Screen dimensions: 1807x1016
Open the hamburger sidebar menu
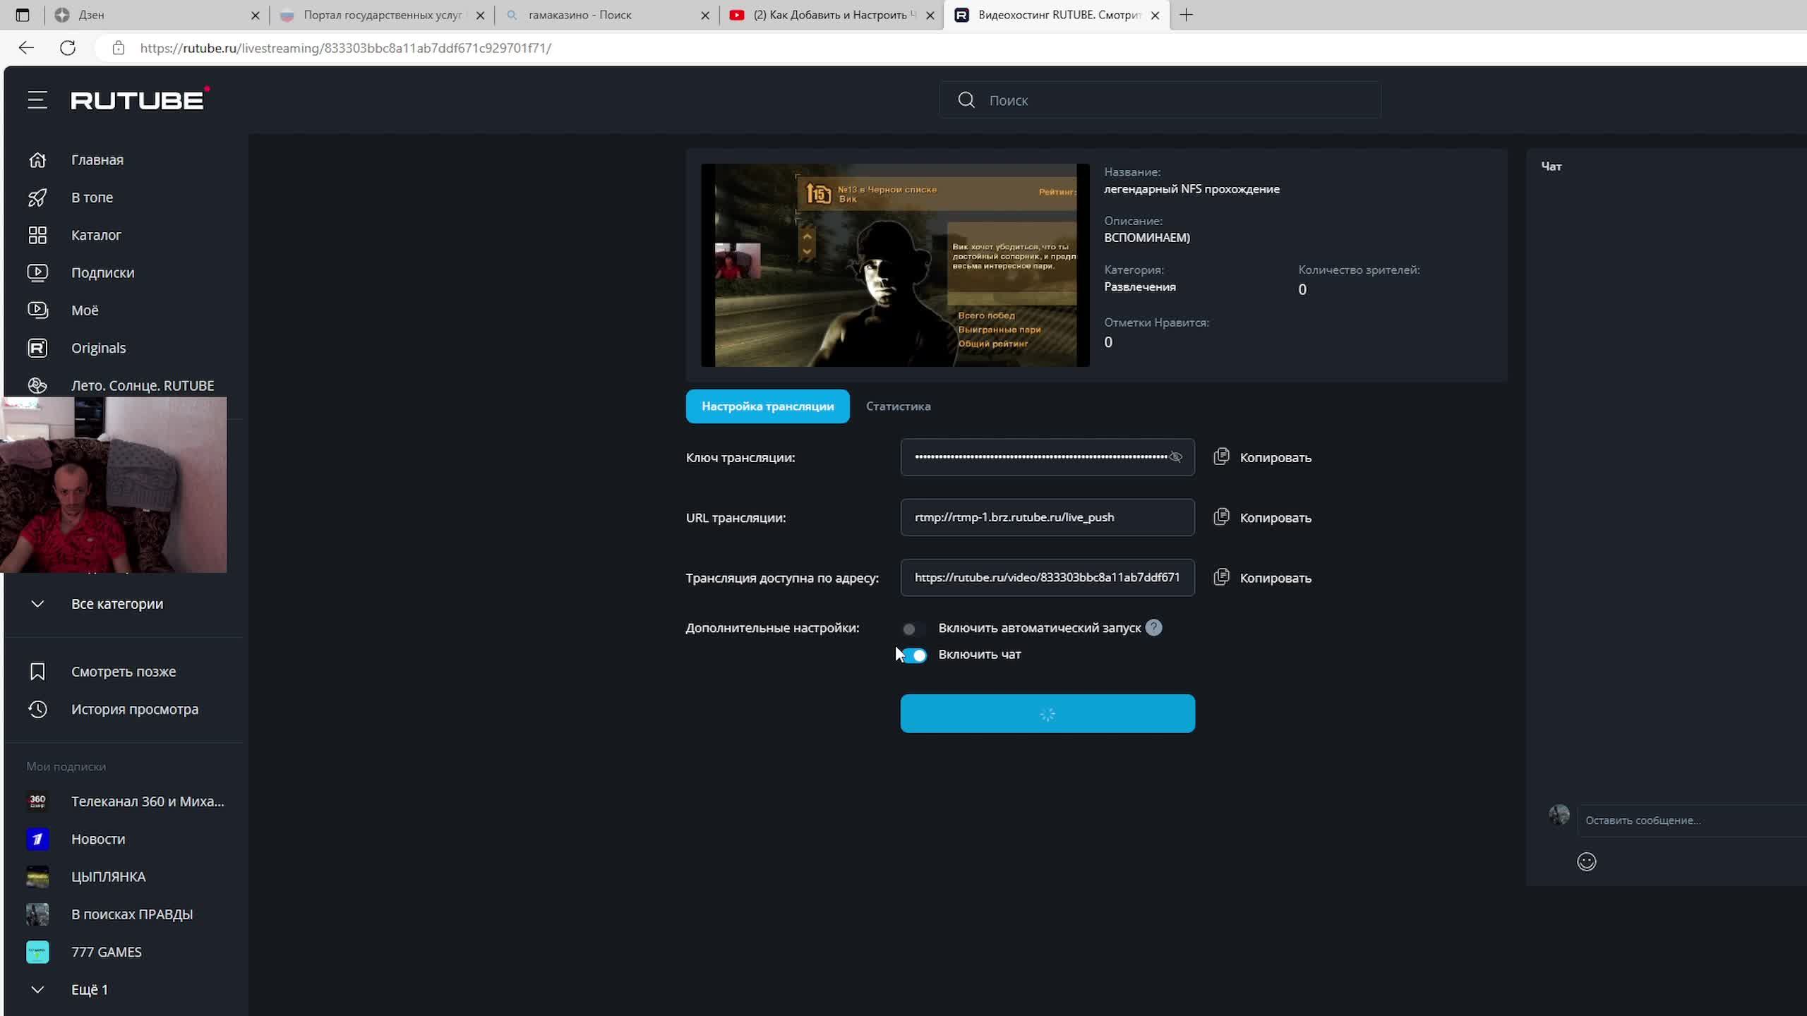(37, 100)
